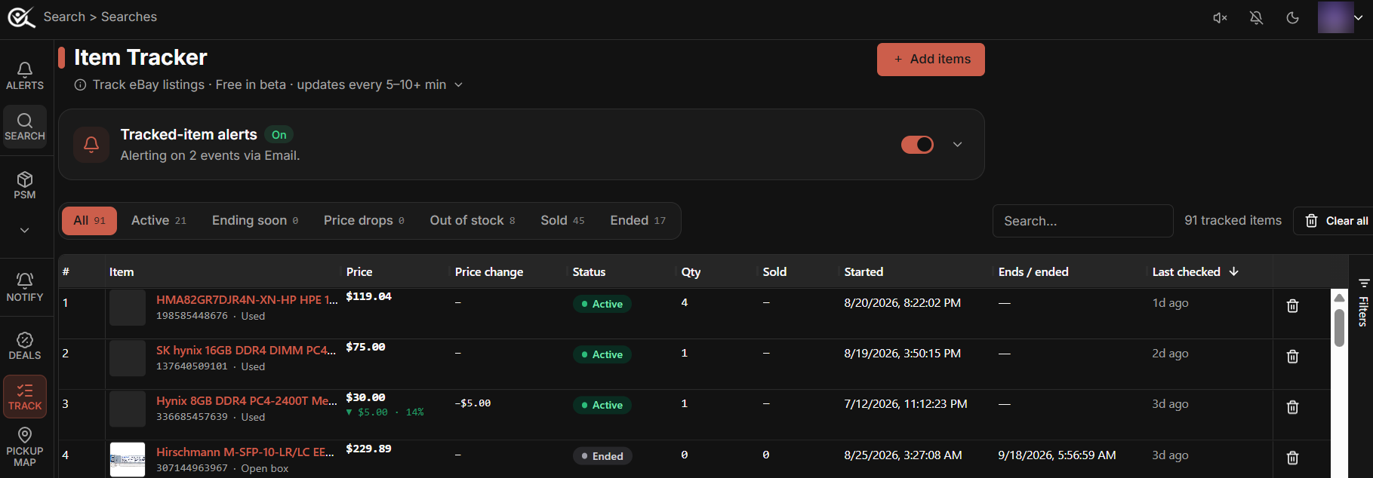Delete the Hynix 8GB DDR4 tracked item
Screen dimensions: 1373x478
[x=1292, y=407]
